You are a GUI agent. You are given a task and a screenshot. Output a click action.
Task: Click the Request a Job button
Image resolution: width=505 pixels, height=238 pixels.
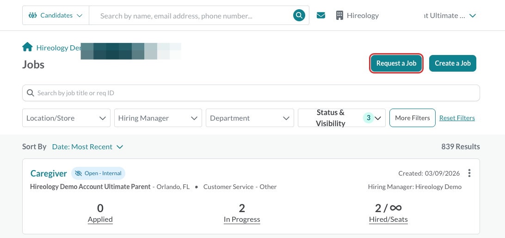tap(396, 63)
